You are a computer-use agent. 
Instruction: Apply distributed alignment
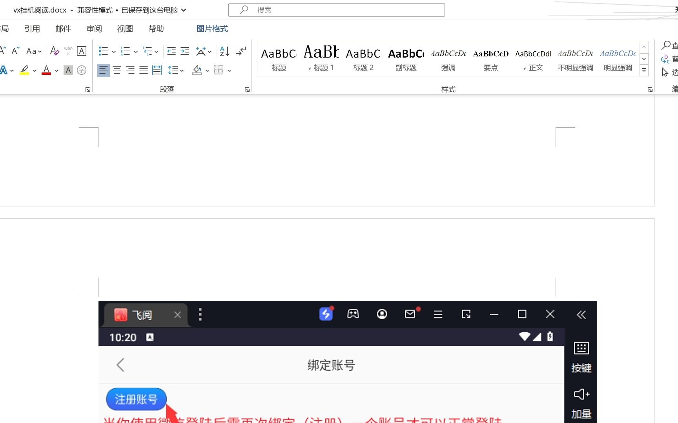click(x=157, y=70)
